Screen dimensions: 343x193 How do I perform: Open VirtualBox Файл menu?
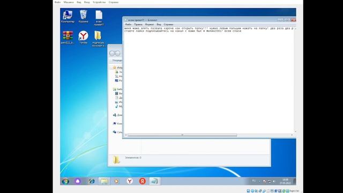57,2
